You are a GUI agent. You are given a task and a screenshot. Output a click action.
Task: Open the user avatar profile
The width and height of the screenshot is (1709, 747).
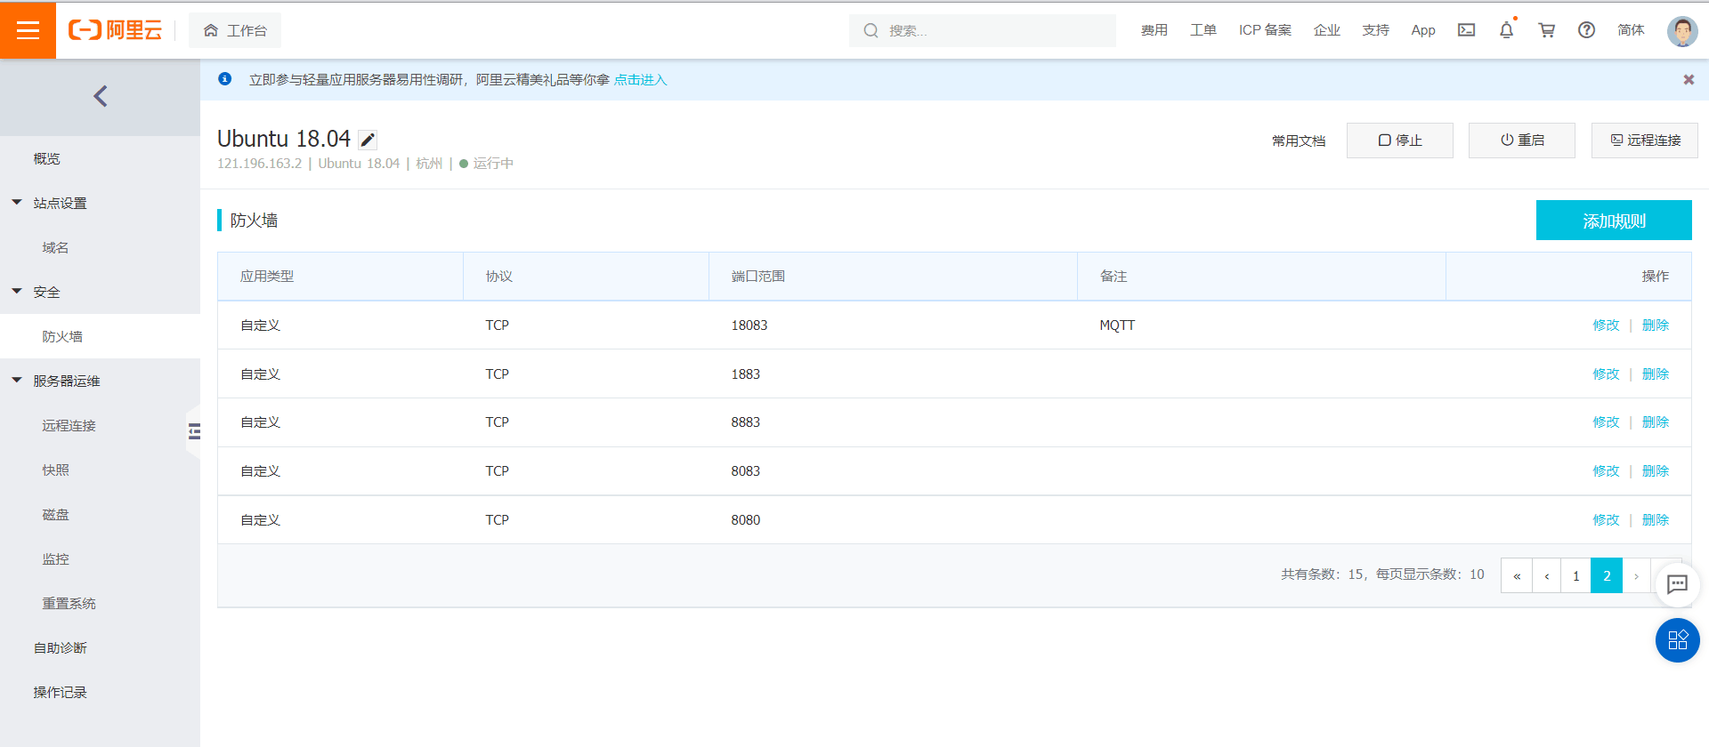(1682, 31)
